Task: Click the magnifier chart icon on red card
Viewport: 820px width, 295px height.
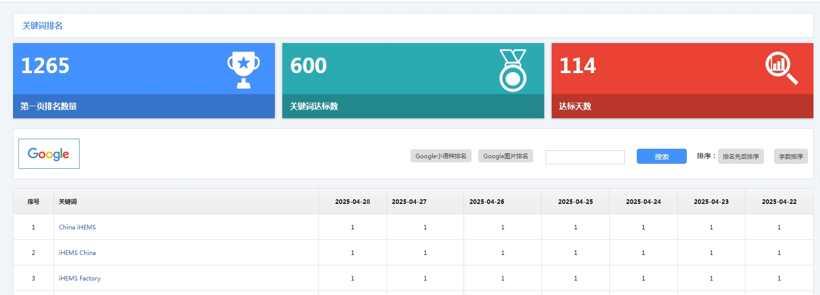Action: 781,69
